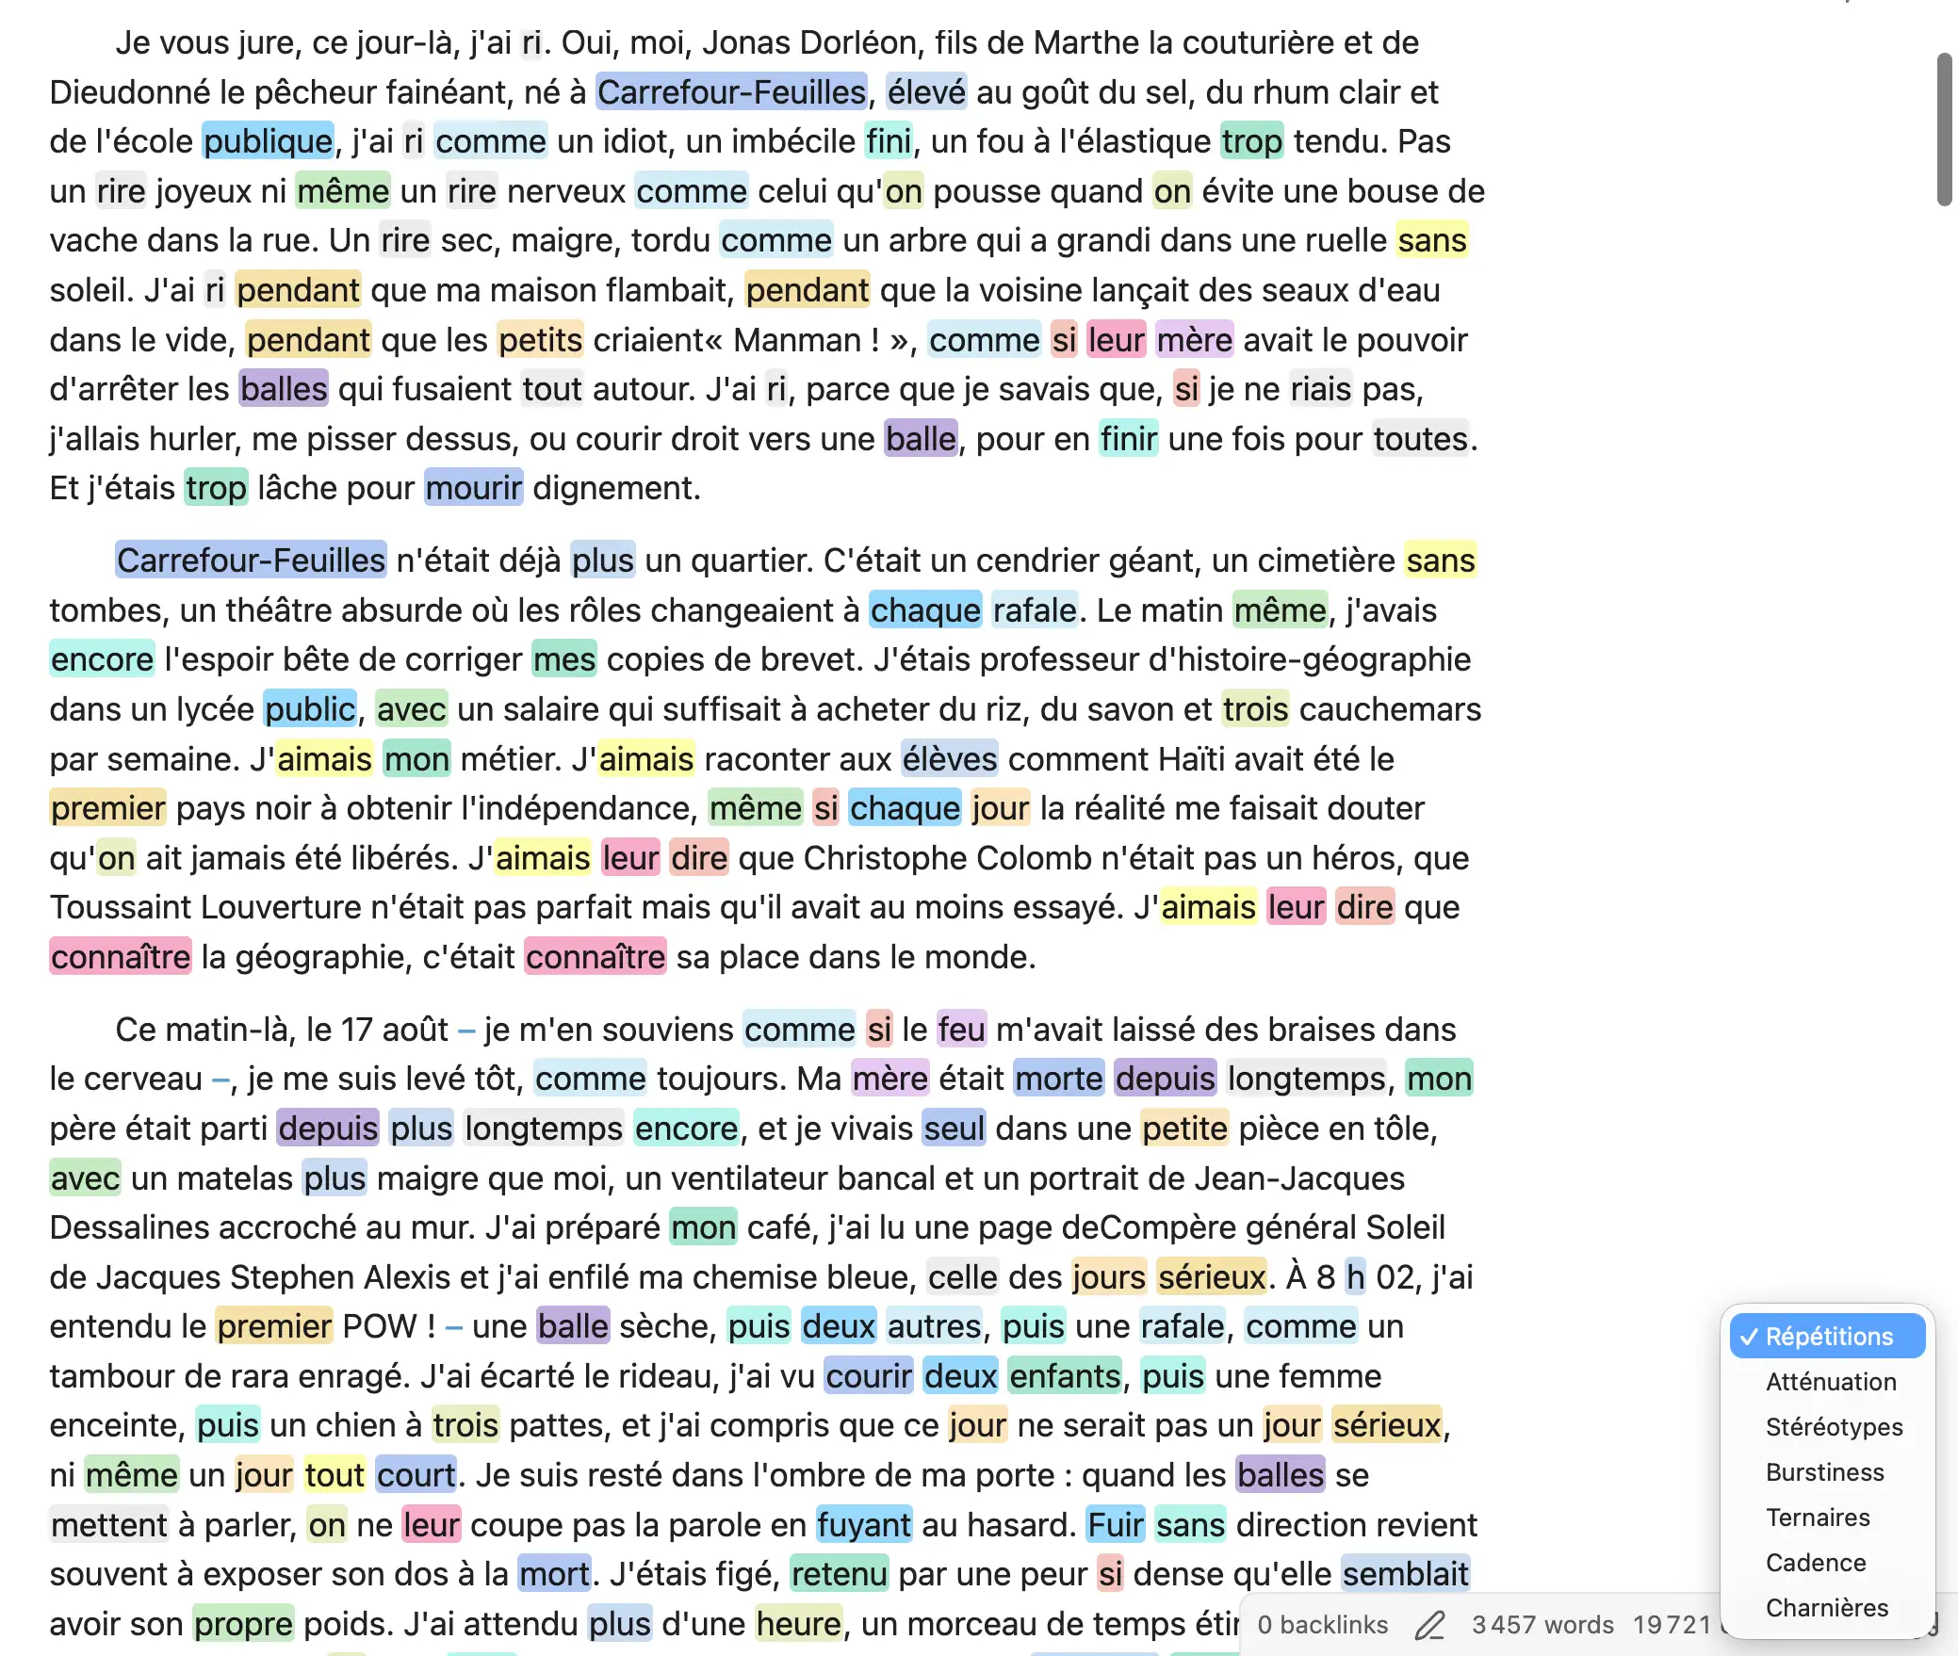Click the vertical scrollbar thumb
Image resolution: width=1958 pixels, height=1656 pixels.
(x=1944, y=129)
